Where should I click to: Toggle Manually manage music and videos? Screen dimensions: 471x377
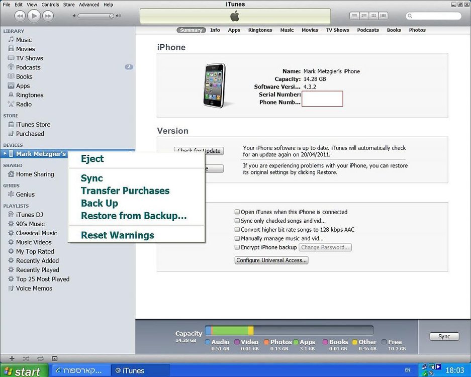(237, 239)
